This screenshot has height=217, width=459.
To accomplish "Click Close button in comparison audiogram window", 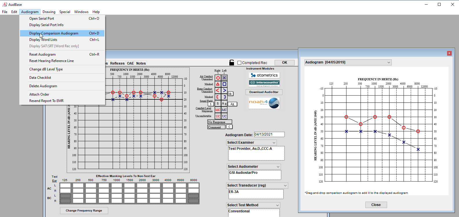I will pyautogui.click(x=376, y=205).
